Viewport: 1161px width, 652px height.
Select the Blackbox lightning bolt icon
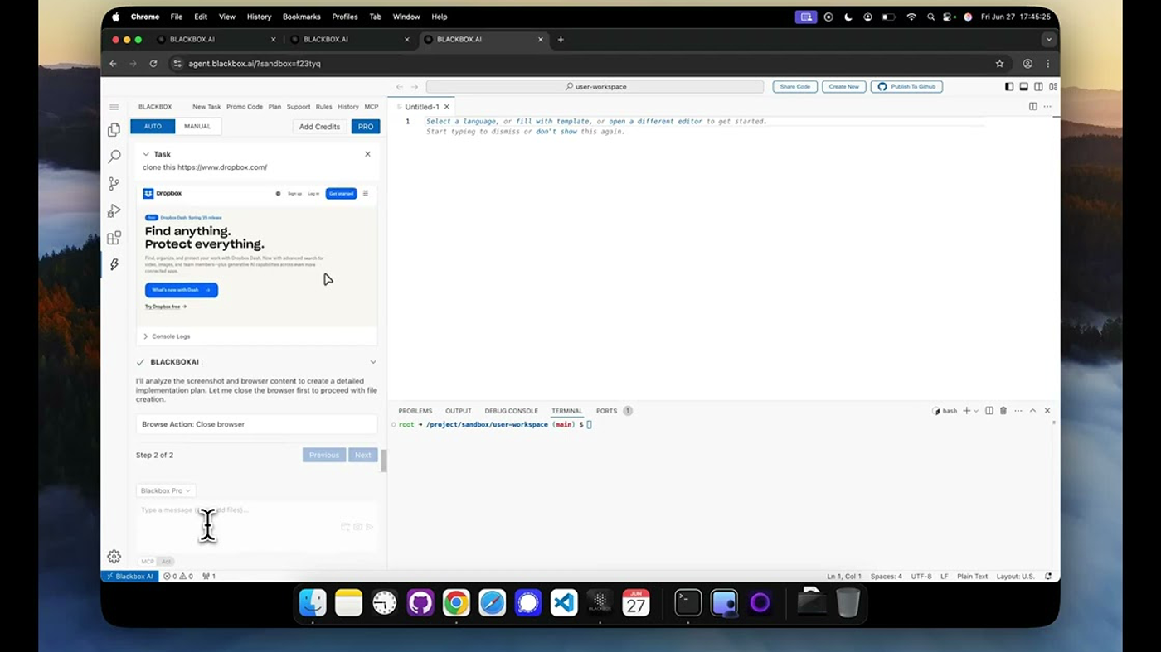pyautogui.click(x=114, y=265)
